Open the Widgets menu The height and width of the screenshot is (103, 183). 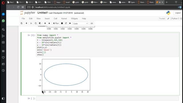pyautogui.click(x=74, y=19)
